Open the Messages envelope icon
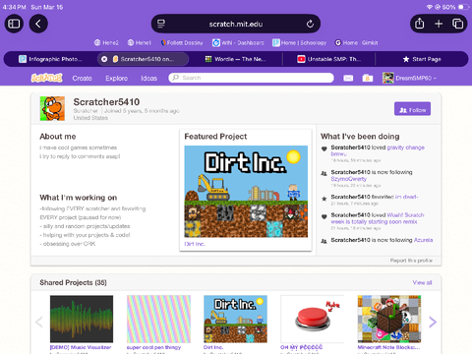 (348, 78)
